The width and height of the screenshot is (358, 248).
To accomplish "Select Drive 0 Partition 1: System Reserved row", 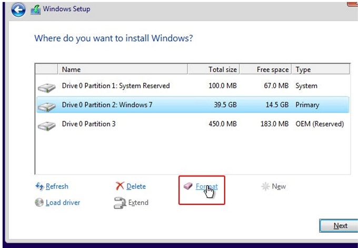I will click(x=116, y=85).
